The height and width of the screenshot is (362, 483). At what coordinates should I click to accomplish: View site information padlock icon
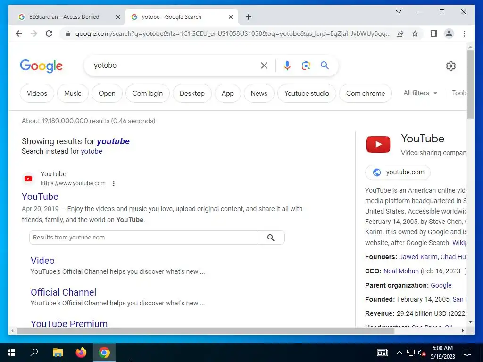(68, 33)
